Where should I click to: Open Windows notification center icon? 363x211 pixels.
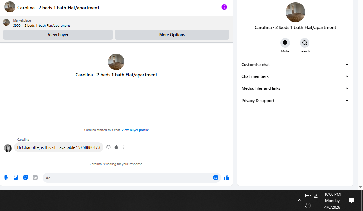point(352,200)
